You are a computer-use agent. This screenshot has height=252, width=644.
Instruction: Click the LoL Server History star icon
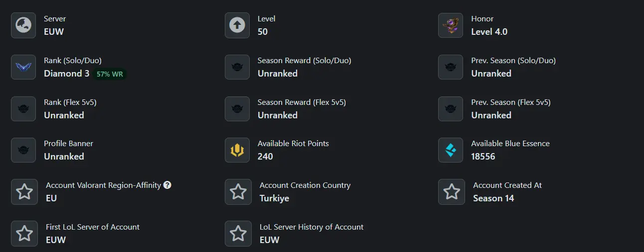coord(238,234)
